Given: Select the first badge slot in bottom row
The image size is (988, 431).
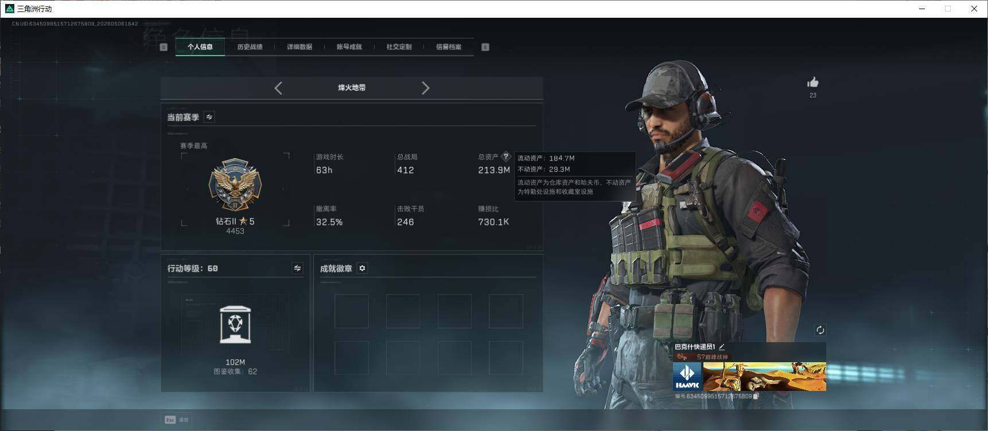Looking at the screenshot, I should tap(352, 358).
